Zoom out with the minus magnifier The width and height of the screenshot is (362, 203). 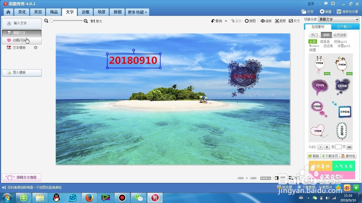(x=46, y=21)
